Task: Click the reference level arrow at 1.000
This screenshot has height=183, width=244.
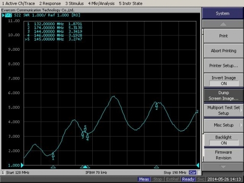Action: click(x=22, y=165)
